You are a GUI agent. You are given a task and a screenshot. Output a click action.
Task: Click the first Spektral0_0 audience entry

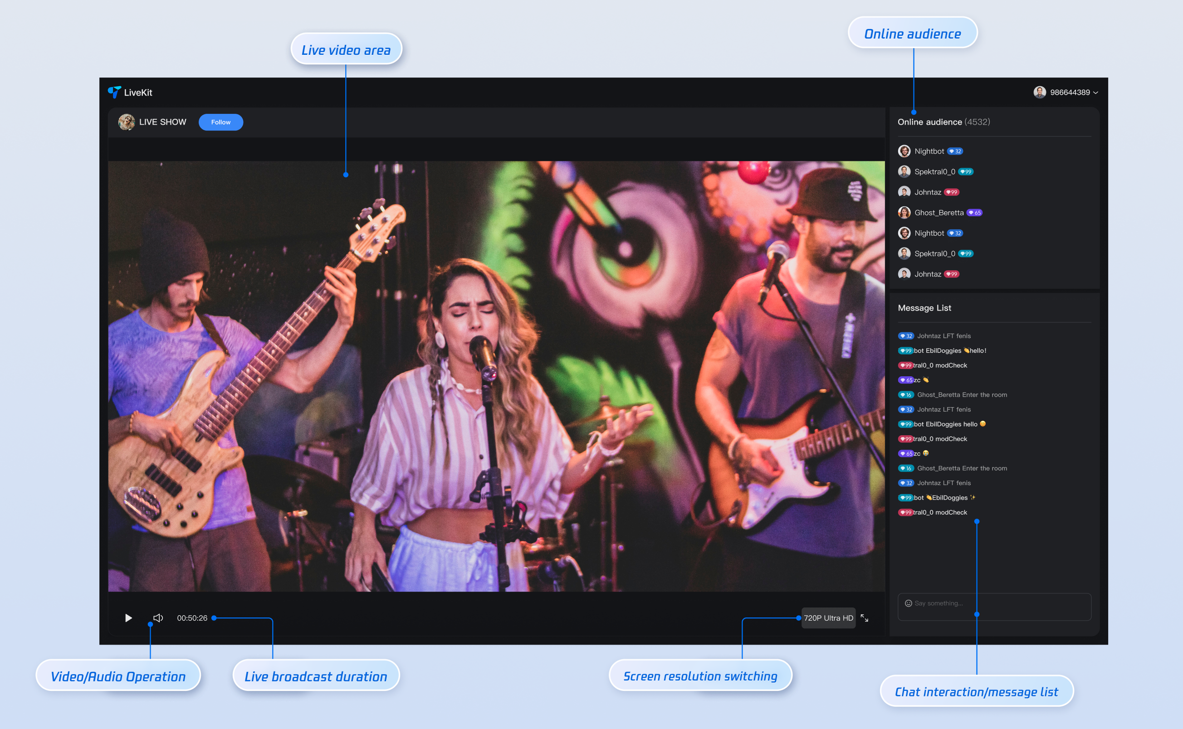click(x=934, y=172)
